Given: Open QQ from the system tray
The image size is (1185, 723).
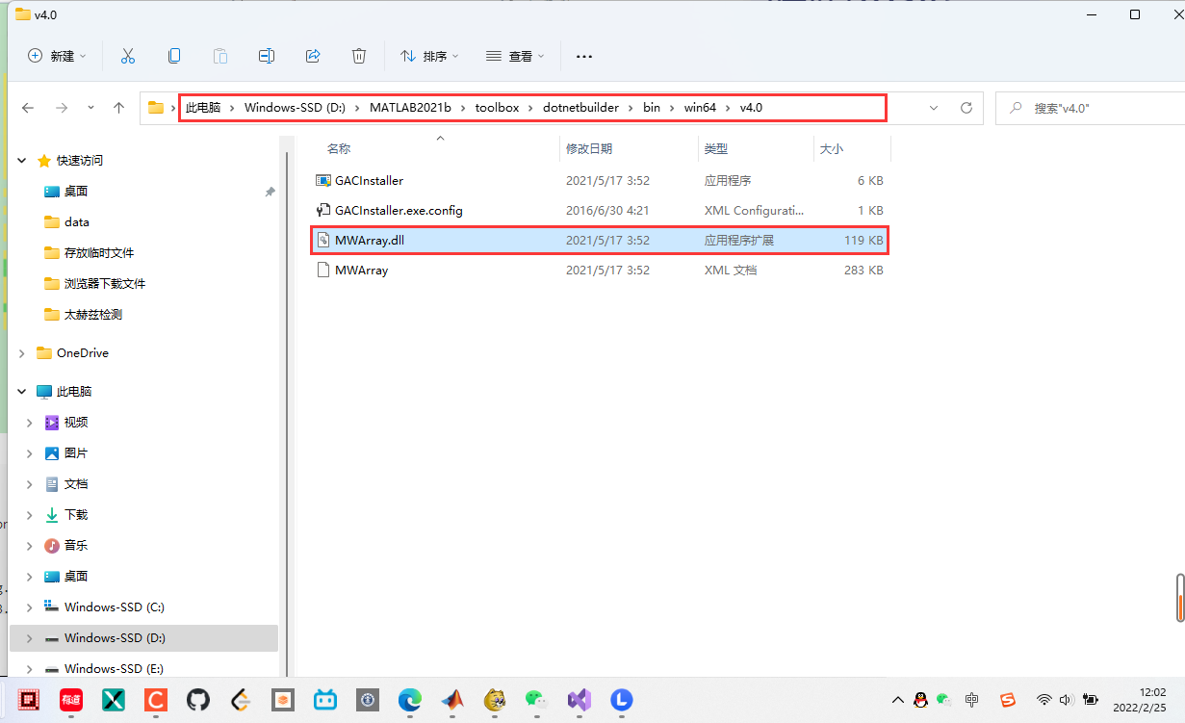Looking at the screenshot, I should tap(920, 700).
